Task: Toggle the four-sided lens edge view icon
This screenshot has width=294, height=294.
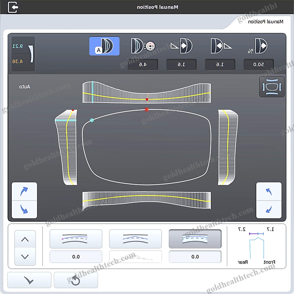Action: point(272,87)
